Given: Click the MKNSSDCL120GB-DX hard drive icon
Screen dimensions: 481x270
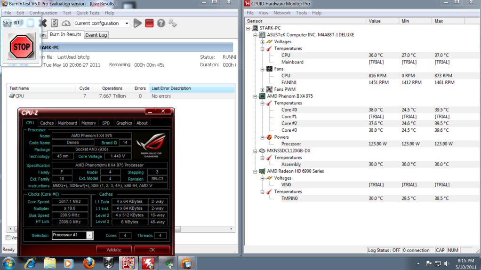Looking at the screenshot, I should point(262,151).
